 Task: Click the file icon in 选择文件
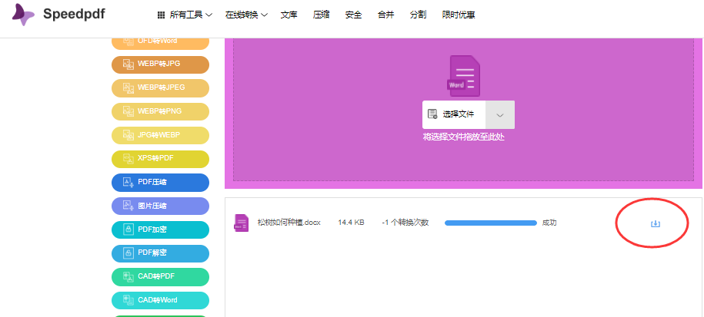pos(432,114)
